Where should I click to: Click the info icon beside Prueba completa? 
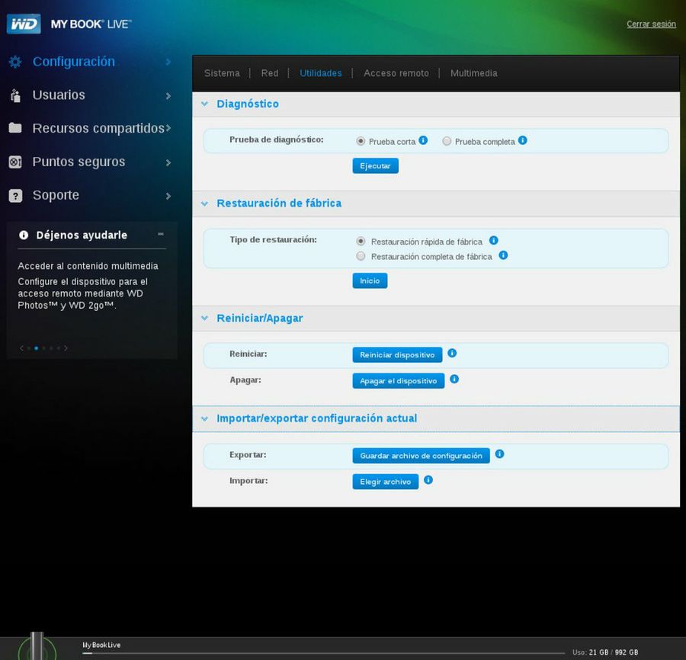coord(522,141)
